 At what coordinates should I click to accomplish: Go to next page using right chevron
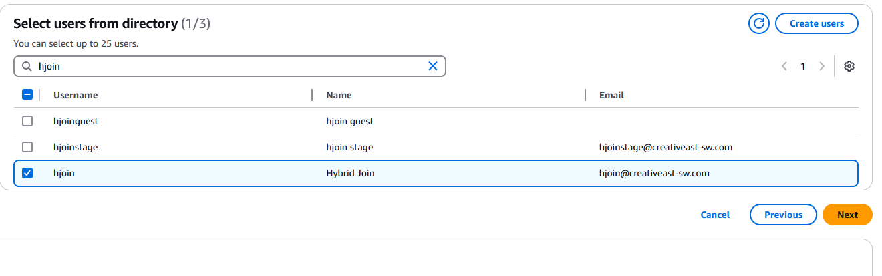(x=822, y=66)
